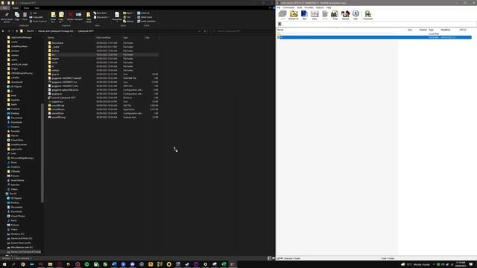Open the Help menu in WinRAR
477x268 pixels.
pyautogui.click(x=329, y=7)
